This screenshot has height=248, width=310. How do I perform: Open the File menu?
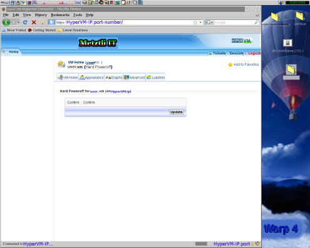6,15
